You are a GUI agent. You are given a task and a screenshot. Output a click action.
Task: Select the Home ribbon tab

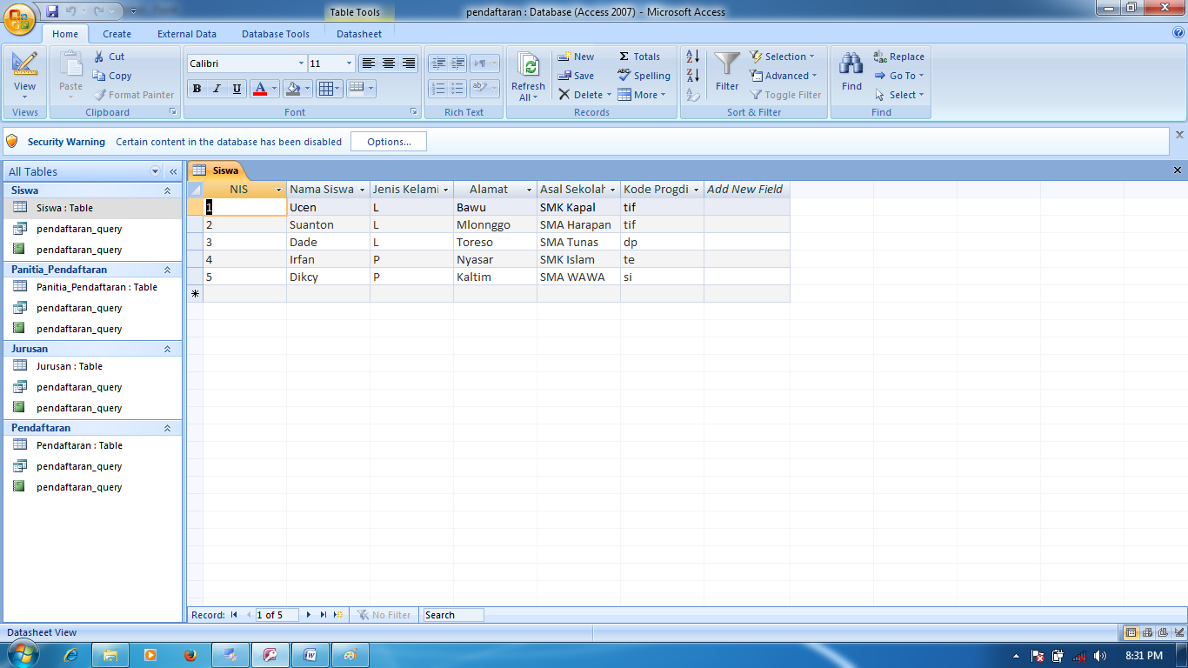[65, 34]
